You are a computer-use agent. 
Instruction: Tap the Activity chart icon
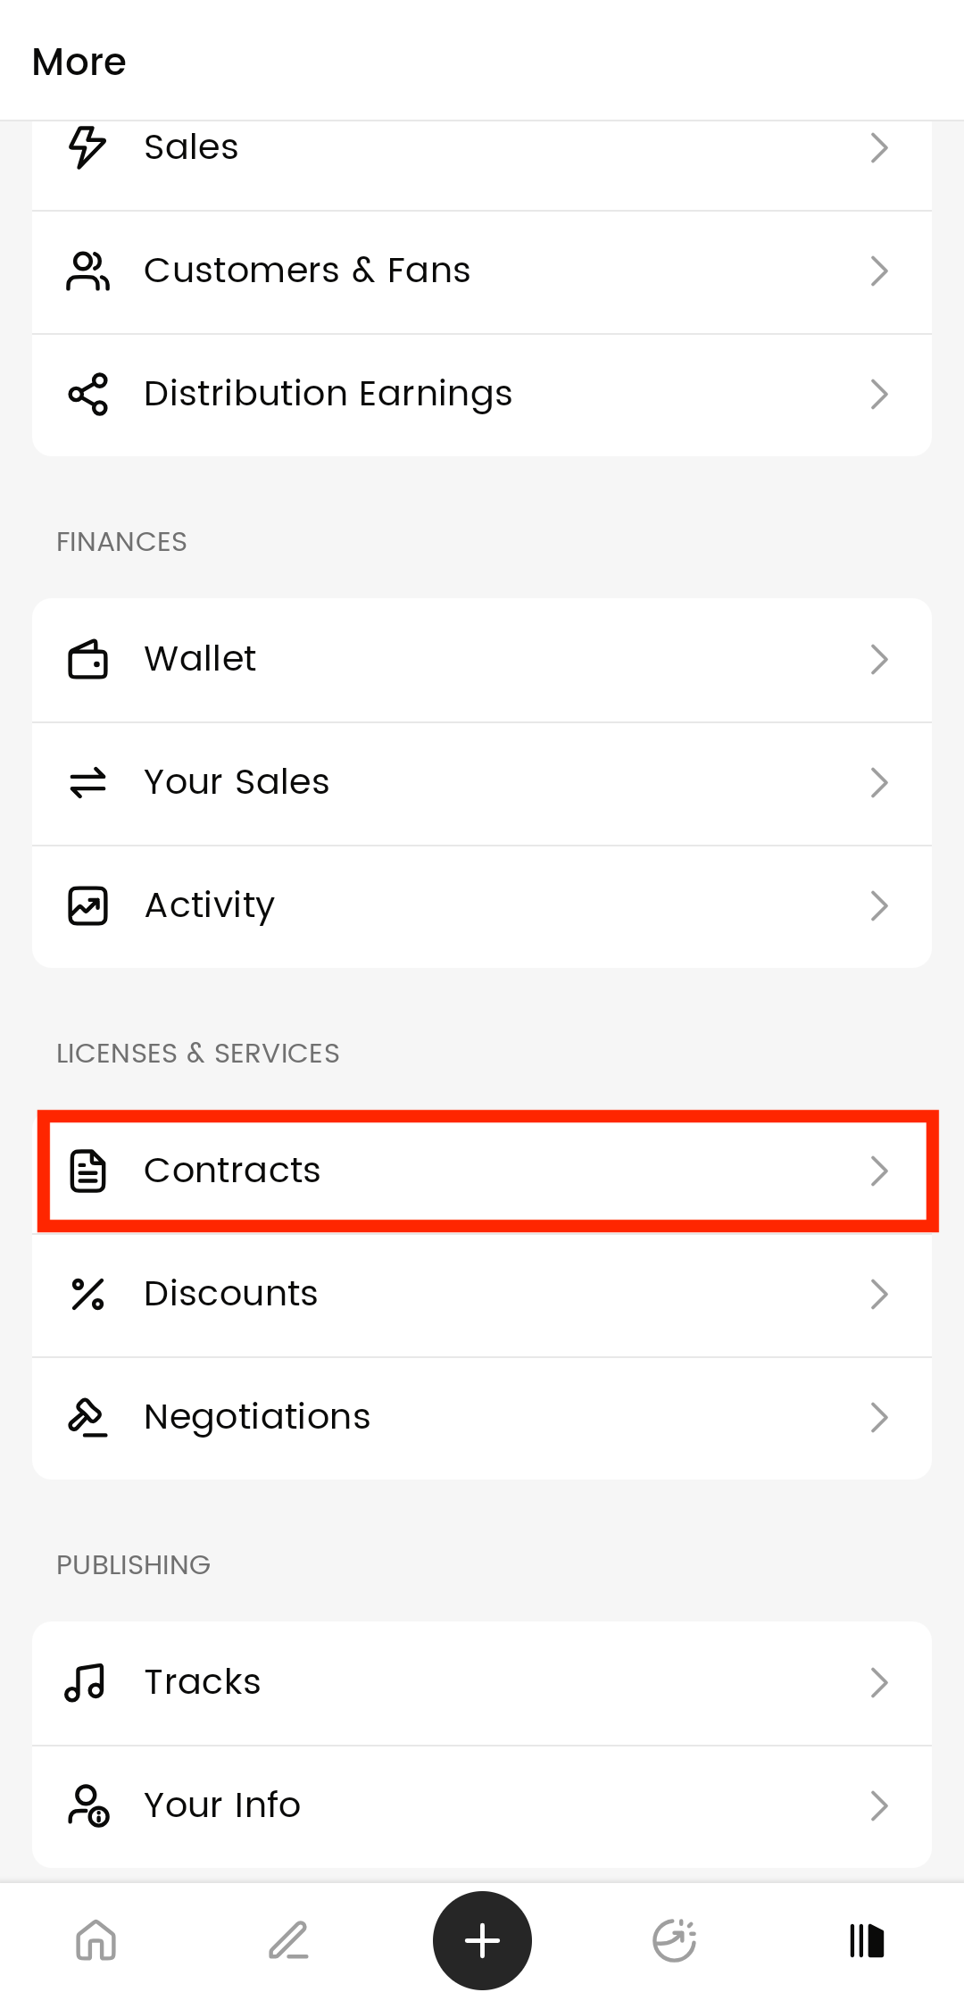coord(87,905)
